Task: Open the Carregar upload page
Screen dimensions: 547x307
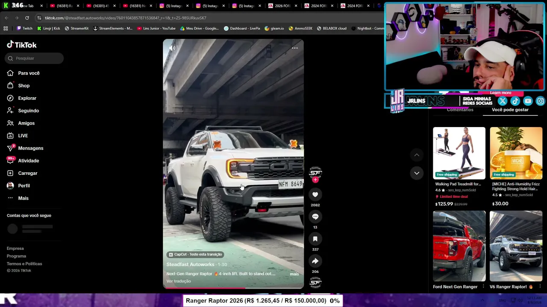Action: point(27,173)
